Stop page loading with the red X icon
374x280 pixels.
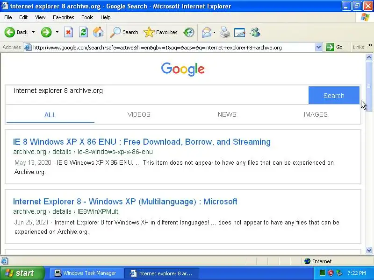68,32
